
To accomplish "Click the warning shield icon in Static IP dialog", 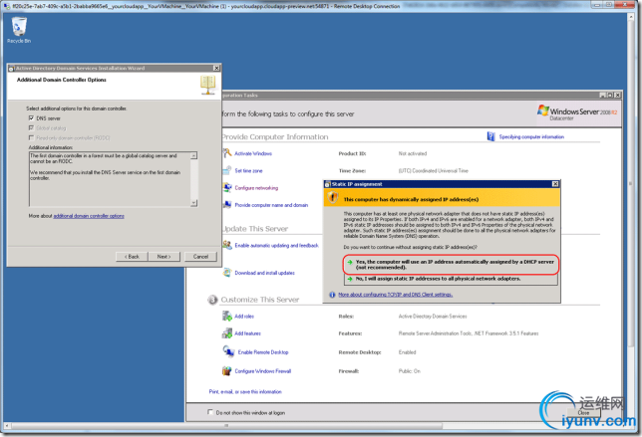I will point(333,198).
